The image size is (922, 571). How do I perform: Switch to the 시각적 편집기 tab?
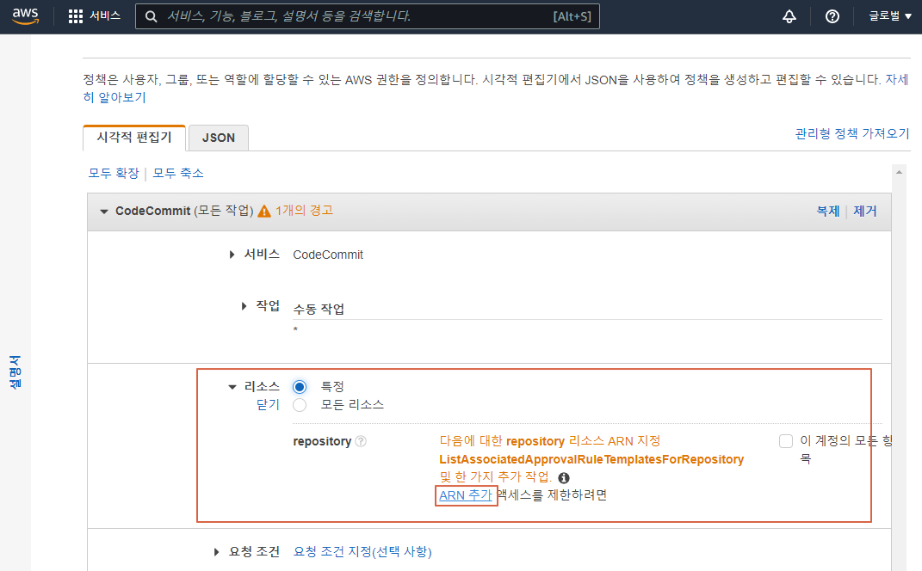click(x=134, y=138)
